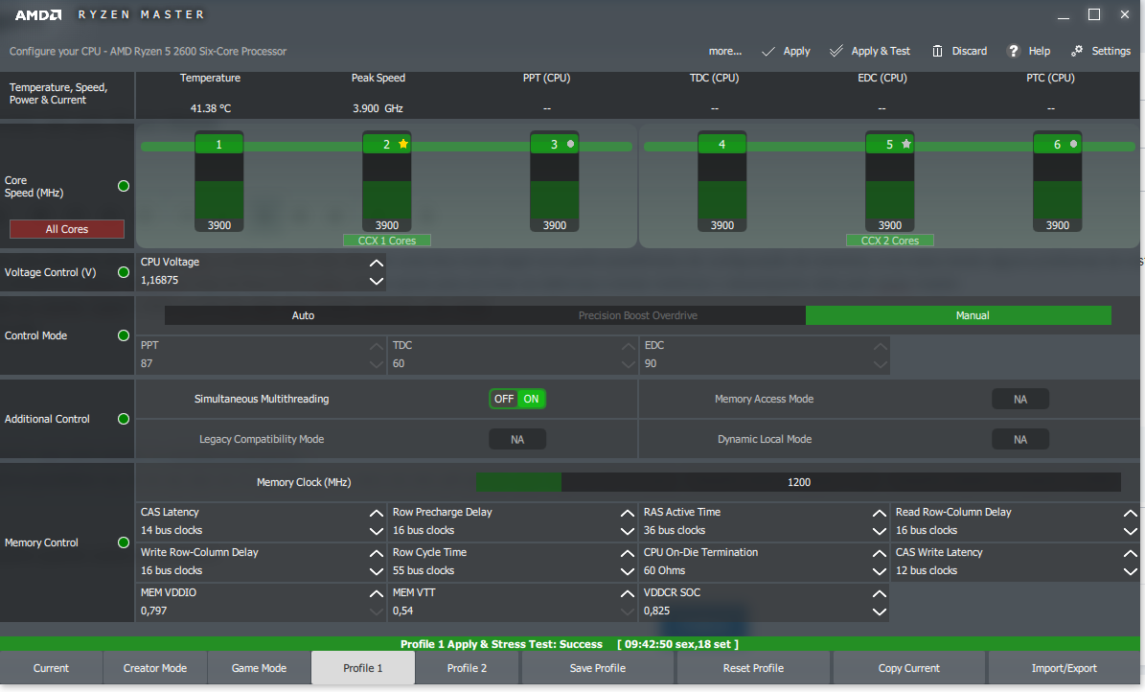Select the Profile 2 tab
The image size is (1145, 692).
[467, 668]
